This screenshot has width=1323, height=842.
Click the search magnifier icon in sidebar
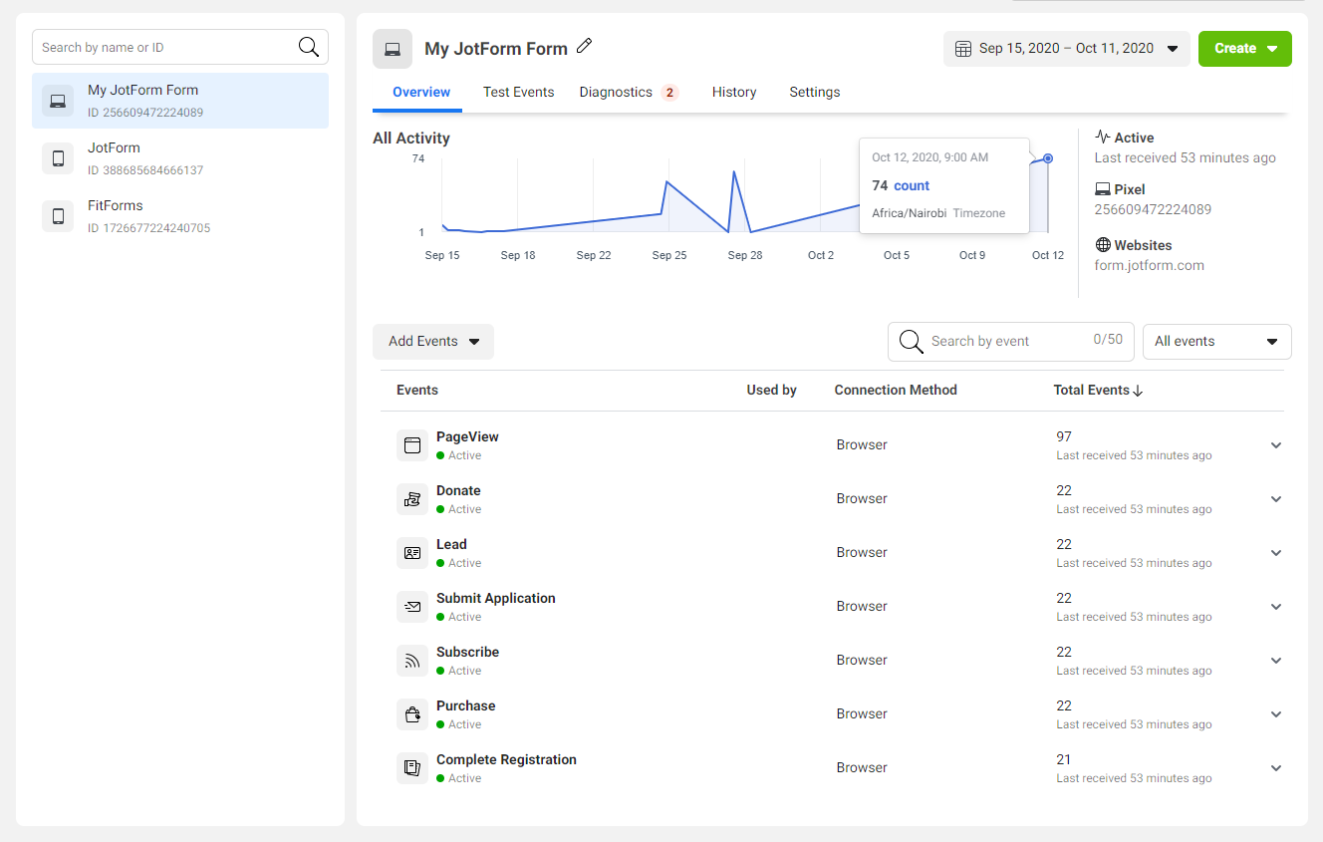pos(309,47)
